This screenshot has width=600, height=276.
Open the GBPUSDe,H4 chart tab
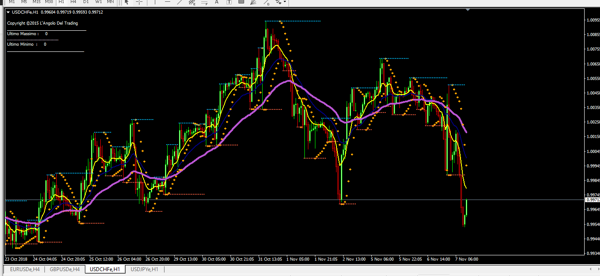pos(65,269)
